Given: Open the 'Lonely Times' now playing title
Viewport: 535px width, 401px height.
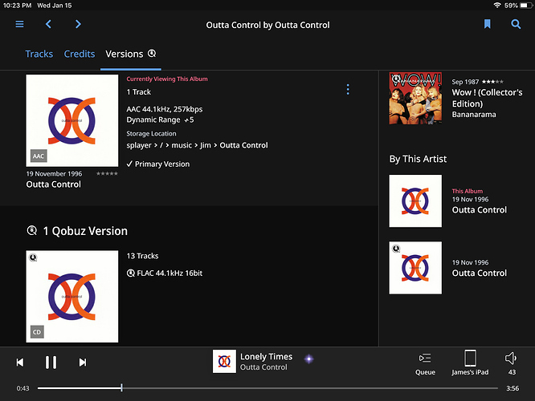Looking at the screenshot, I should [x=266, y=357].
